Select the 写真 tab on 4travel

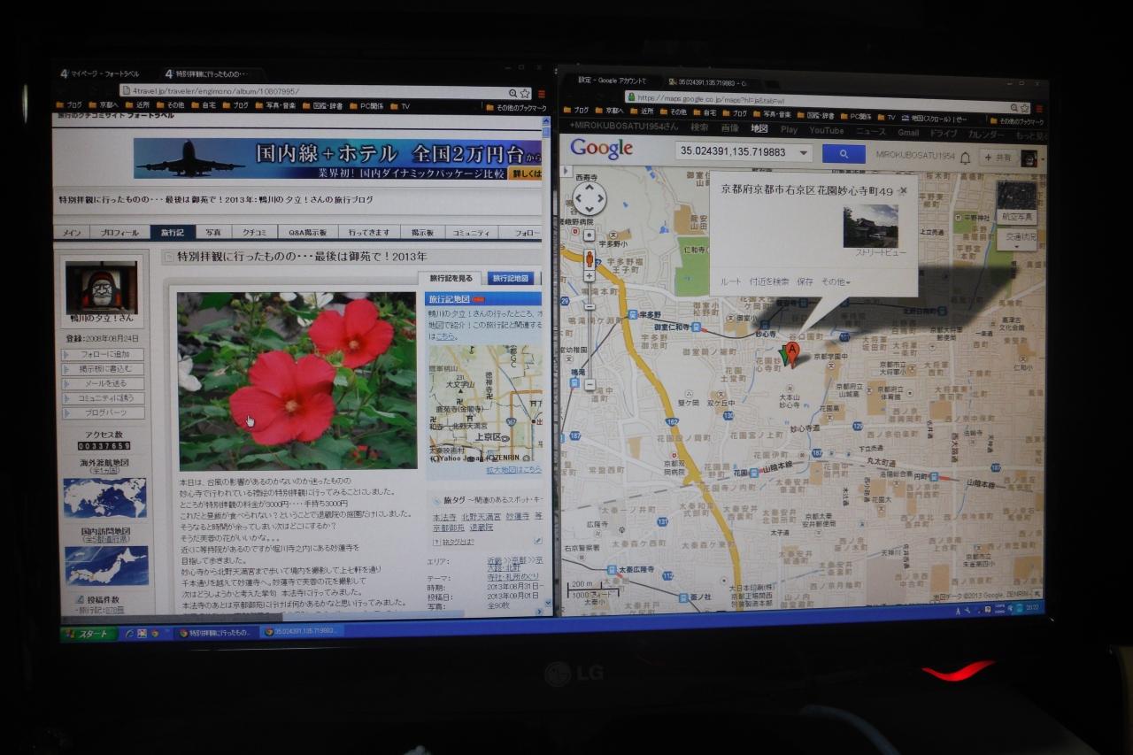click(213, 233)
